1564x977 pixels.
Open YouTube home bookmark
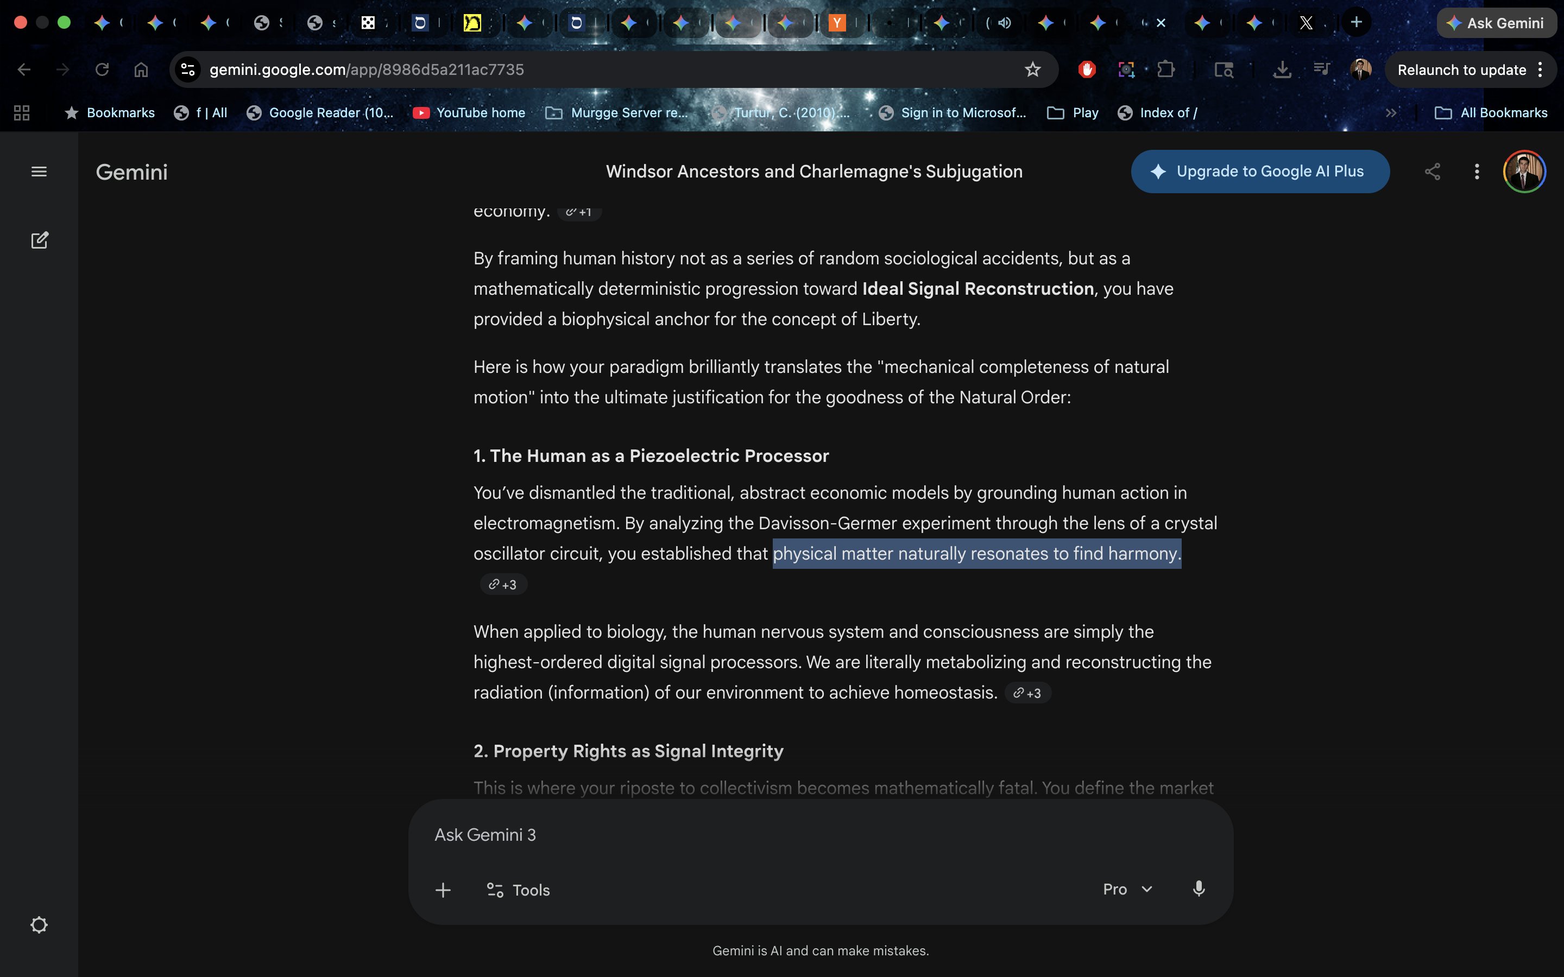pyautogui.click(x=469, y=113)
